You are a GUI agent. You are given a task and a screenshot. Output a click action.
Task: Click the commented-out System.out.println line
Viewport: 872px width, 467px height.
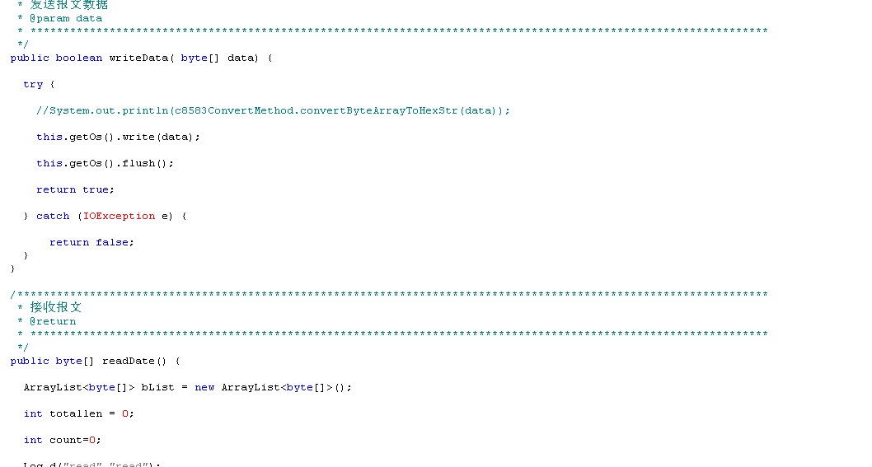273,110
